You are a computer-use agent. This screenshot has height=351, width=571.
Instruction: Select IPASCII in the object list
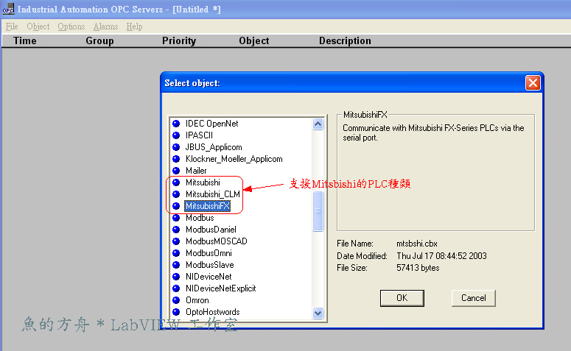pos(199,135)
